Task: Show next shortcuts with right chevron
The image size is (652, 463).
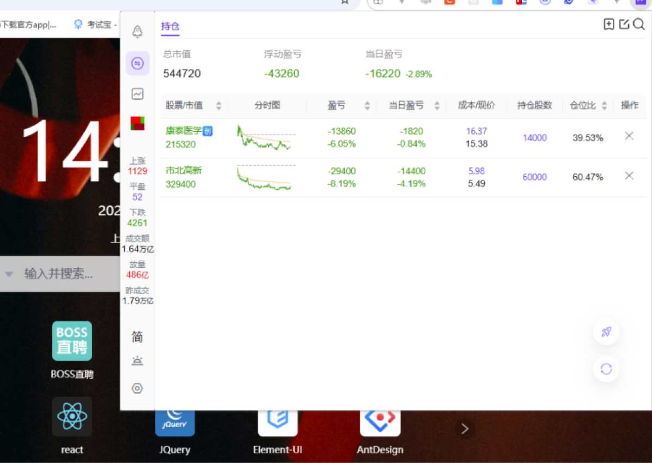Action: 465,429
